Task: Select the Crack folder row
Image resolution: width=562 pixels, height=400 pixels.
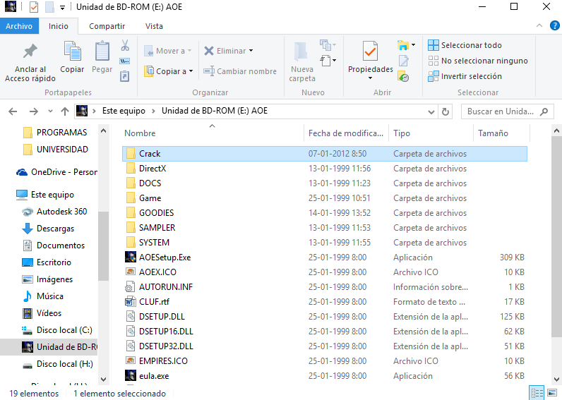Action: 324,154
